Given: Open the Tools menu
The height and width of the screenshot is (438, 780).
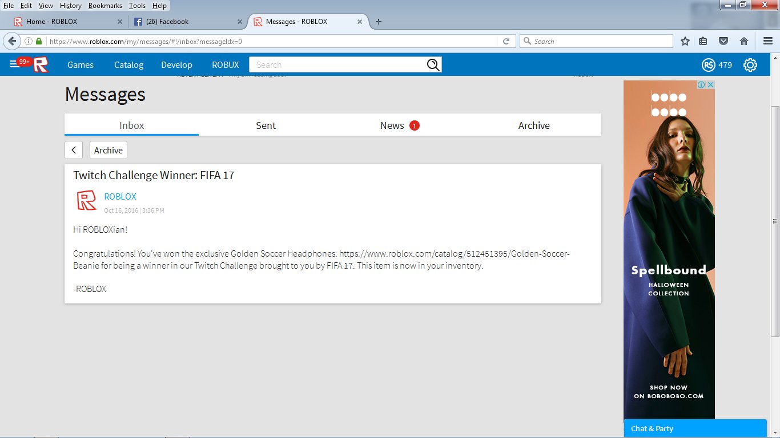Looking at the screenshot, I should point(137,5).
